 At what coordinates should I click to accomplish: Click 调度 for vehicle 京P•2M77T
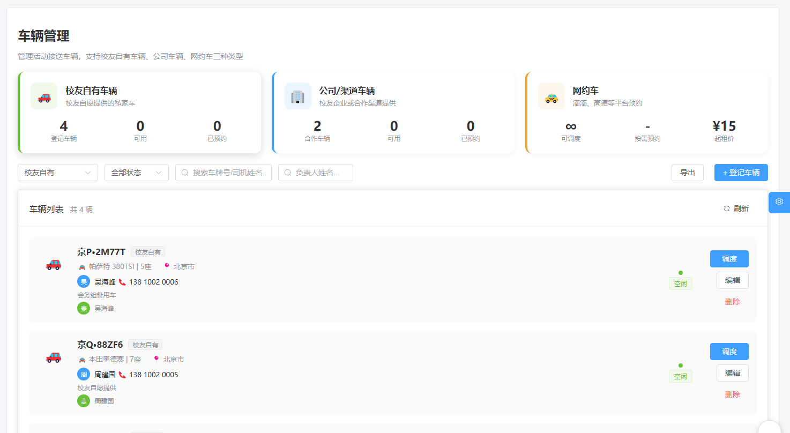pos(729,259)
